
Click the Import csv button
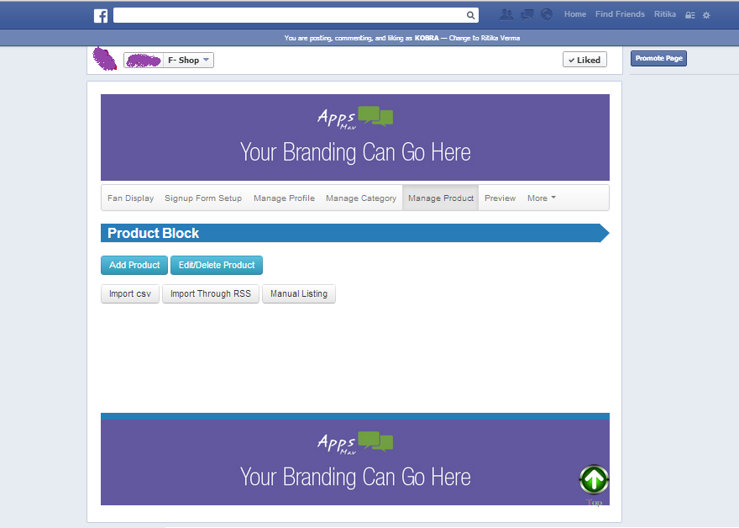click(x=130, y=294)
